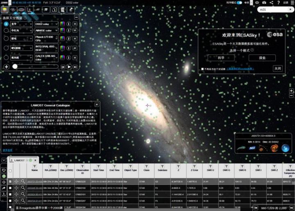Click the share icon in top bar

271,2
